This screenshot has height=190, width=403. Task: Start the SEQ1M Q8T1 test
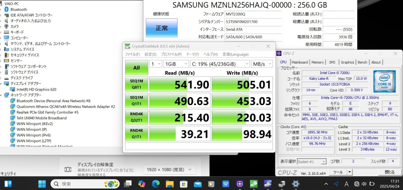(137, 84)
